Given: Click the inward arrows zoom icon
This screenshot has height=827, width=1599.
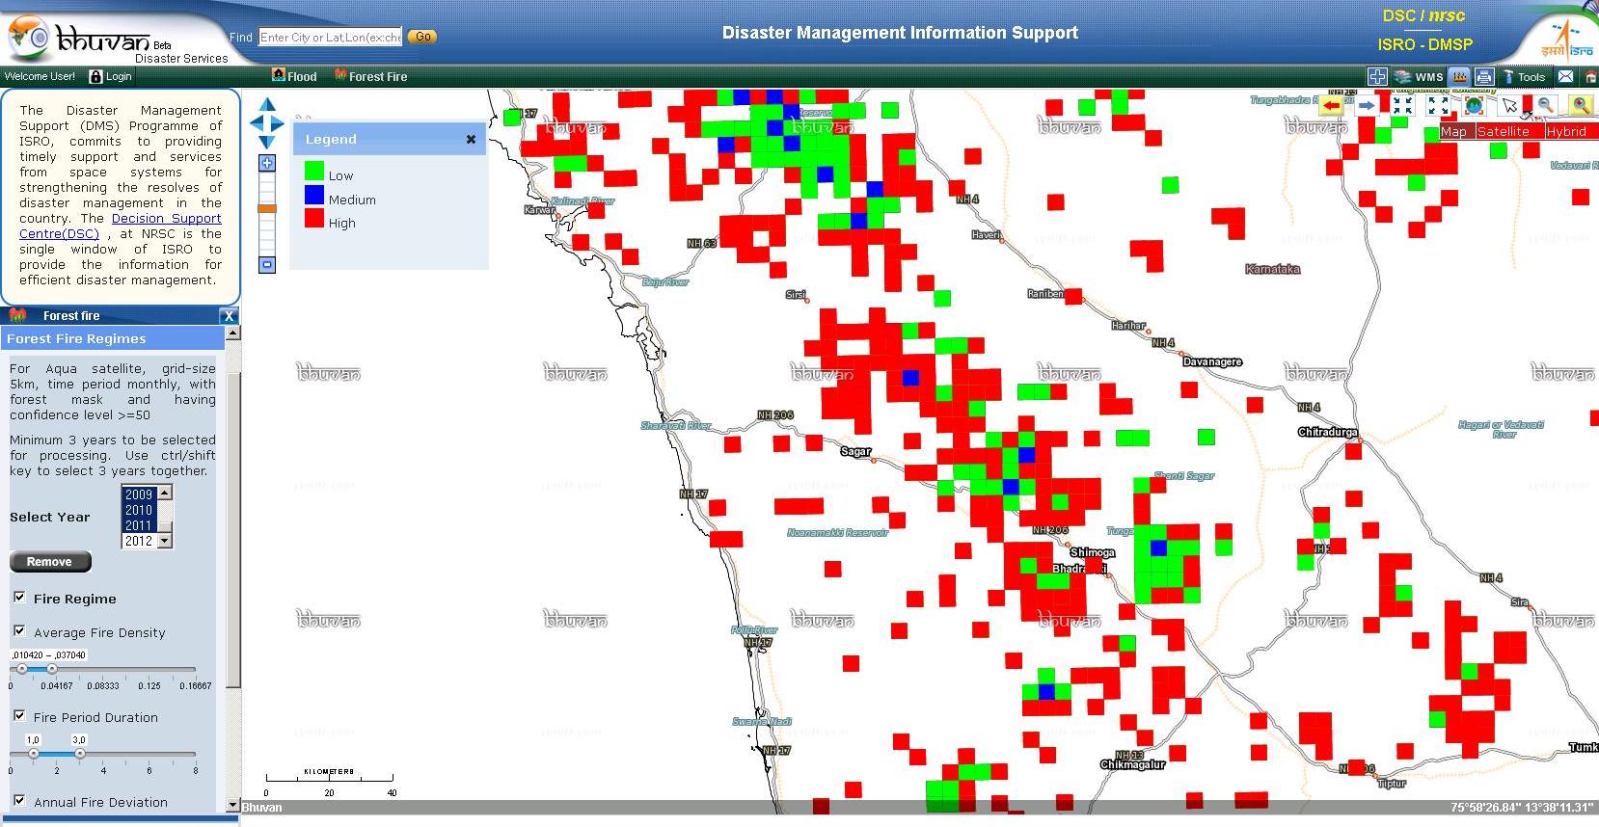Looking at the screenshot, I should point(1402,105).
